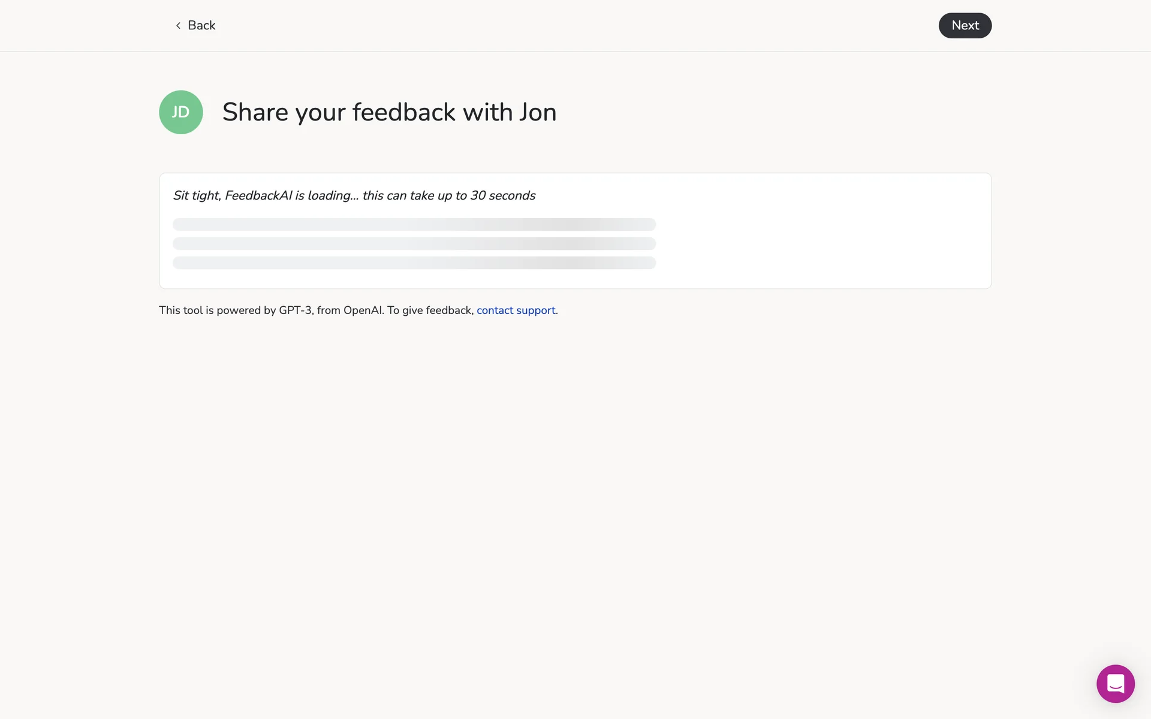The height and width of the screenshot is (719, 1151).
Task: Click the back chevron arrow icon
Action: click(178, 25)
